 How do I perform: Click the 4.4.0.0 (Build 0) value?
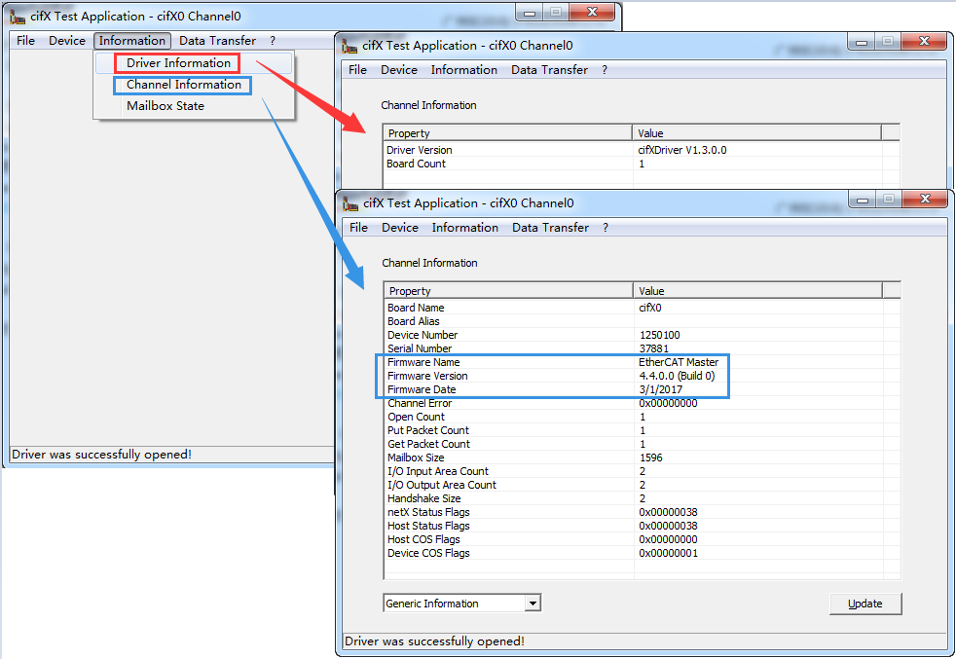tap(677, 376)
